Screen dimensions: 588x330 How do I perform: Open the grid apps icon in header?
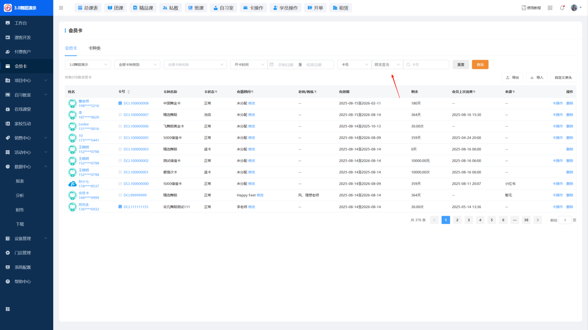550,8
